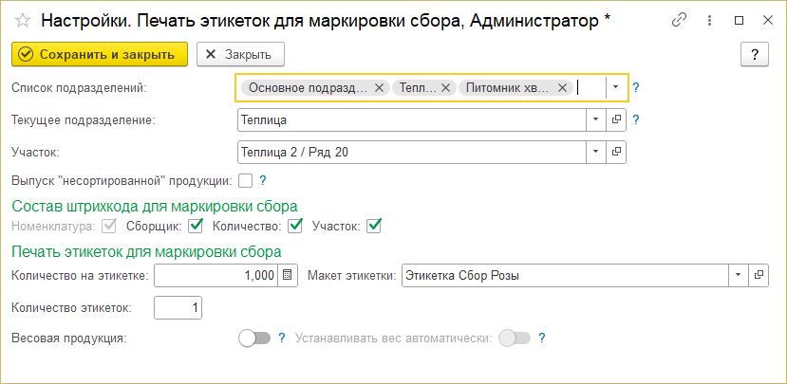Screen dimensions: 787x384
Task: Uncheck the Сборщик checkbox
Action: tap(196, 226)
